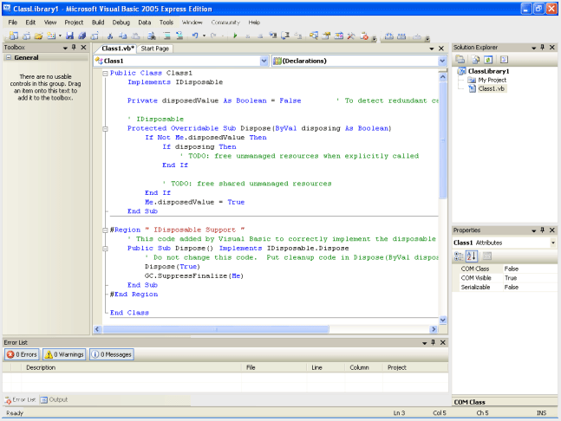Toggle the 0 Errors filter
The width and height of the screenshot is (561, 421).
pyautogui.click(x=22, y=354)
